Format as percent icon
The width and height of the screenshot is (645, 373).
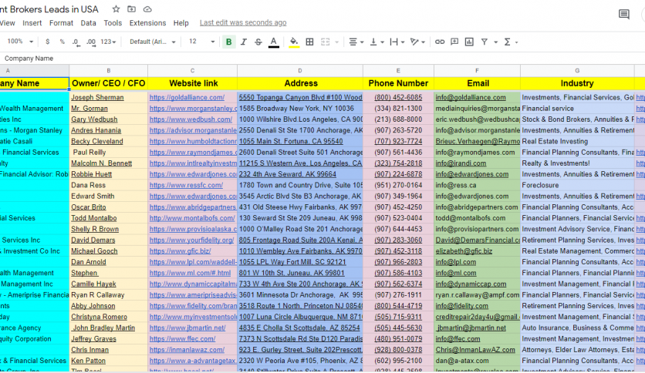(x=62, y=42)
